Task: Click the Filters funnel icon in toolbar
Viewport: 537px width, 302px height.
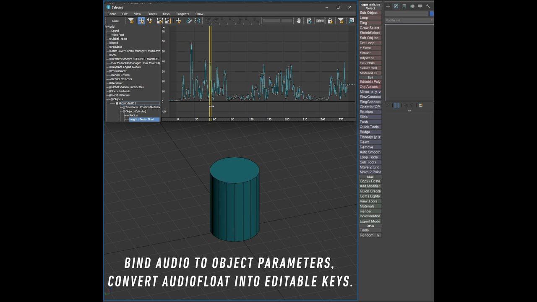Action: (x=131, y=21)
